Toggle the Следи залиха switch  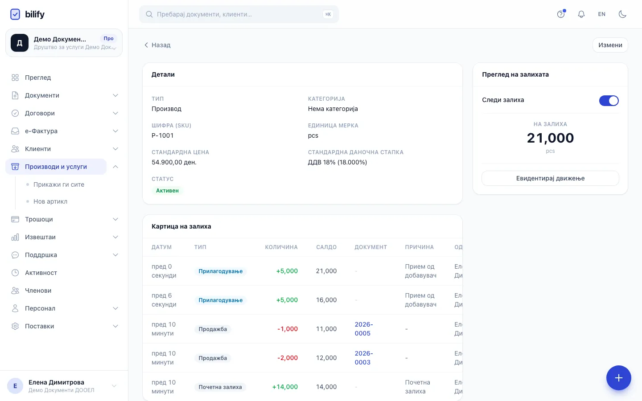(x=609, y=101)
